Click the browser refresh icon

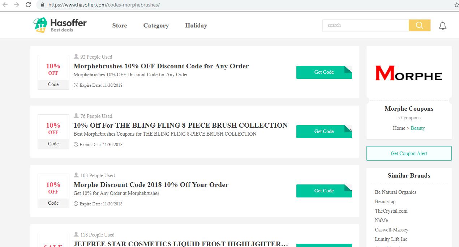(28, 5)
